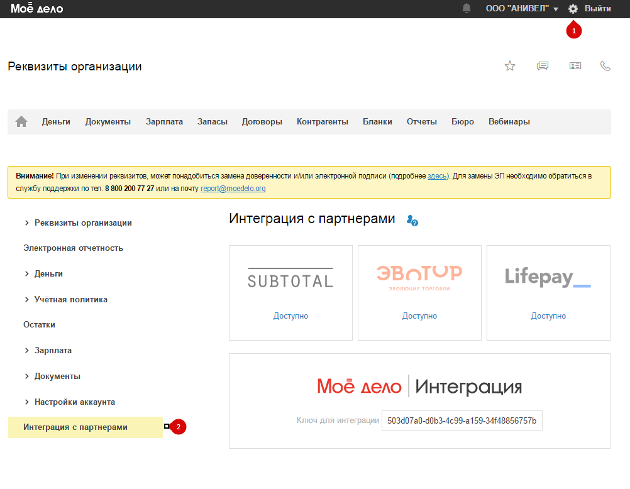This screenshot has height=489, width=630.
Task: Open the contact card icon
Action: click(x=575, y=65)
